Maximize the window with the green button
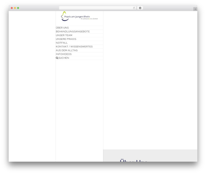 (x=18, y=8)
